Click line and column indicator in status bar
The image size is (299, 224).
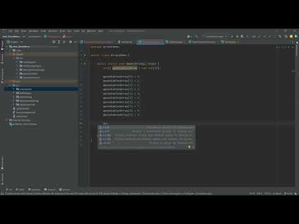(x=252, y=194)
